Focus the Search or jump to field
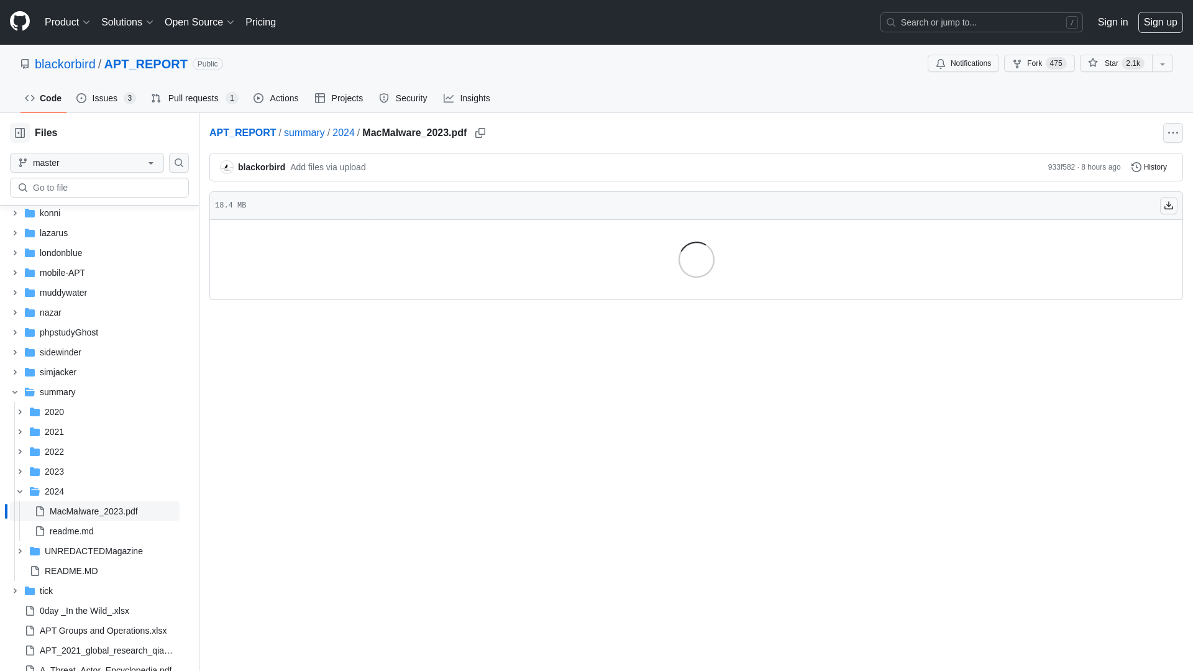The width and height of the screenshot is (1193, 671). (x=981, y=22)
